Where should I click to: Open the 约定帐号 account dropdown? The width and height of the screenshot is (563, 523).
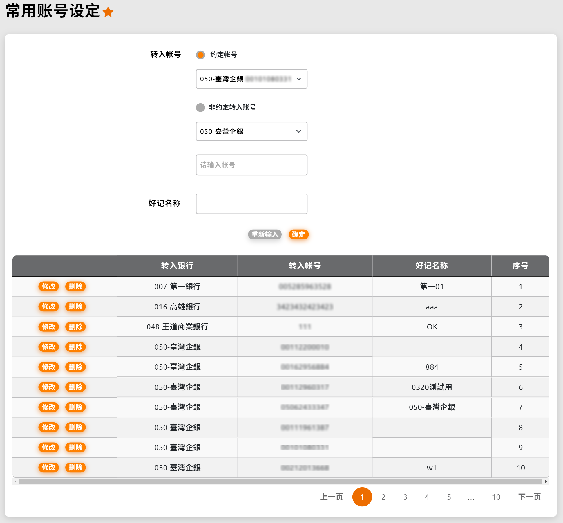pos(251,79)
